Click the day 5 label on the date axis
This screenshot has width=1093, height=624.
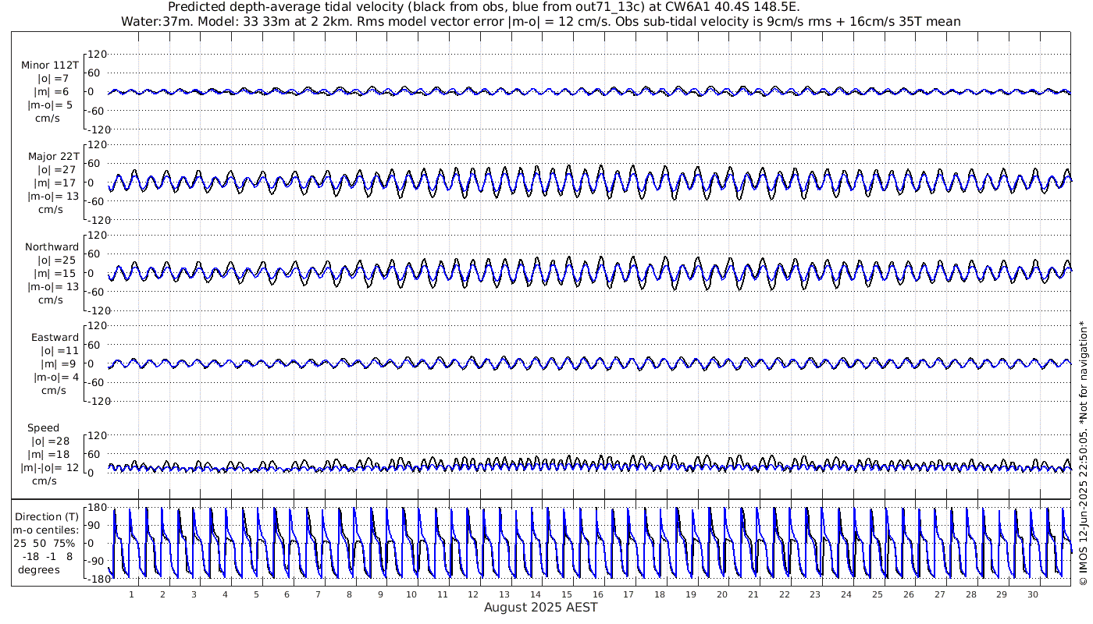click(256, 594)
